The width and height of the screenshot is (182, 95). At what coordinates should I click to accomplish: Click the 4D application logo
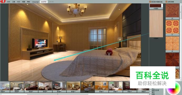click(x=3, y=1)
